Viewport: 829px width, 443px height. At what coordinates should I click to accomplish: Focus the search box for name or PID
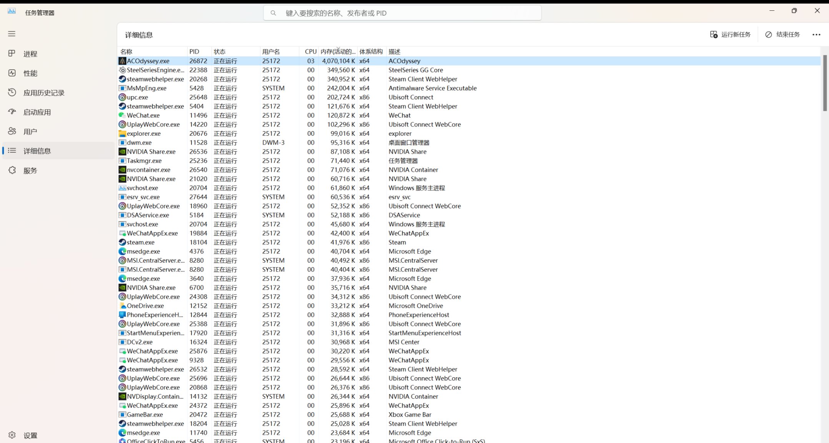[402, 13]
